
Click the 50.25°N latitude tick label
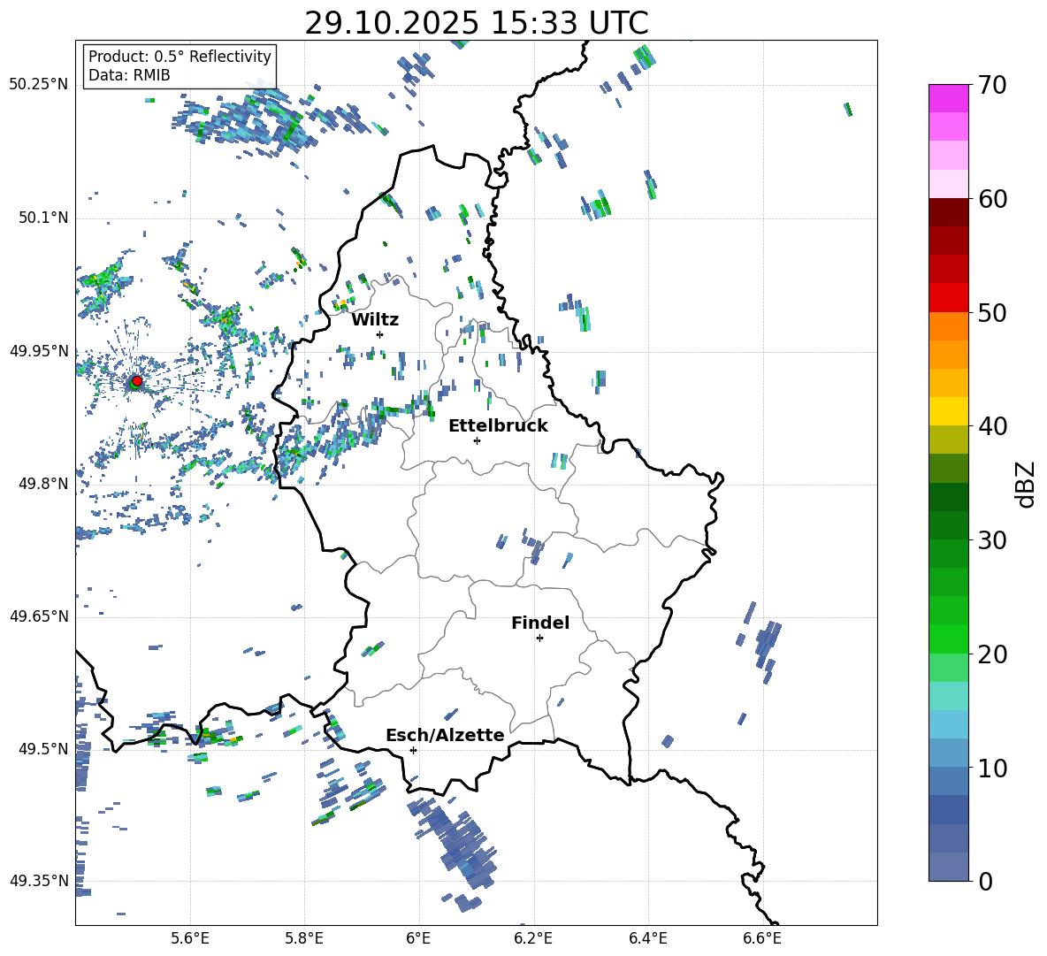tap(39, 84)
